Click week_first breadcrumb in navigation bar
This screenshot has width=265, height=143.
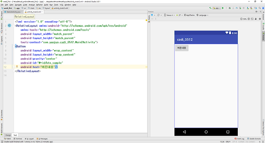[7, 8]
